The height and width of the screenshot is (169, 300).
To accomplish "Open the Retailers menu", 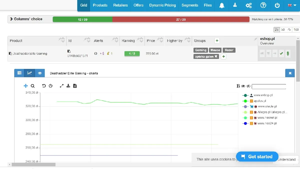I will [x=120, y=5].
